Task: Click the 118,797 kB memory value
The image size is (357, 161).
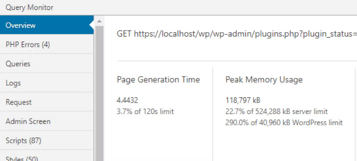Action: pos(243,100)
